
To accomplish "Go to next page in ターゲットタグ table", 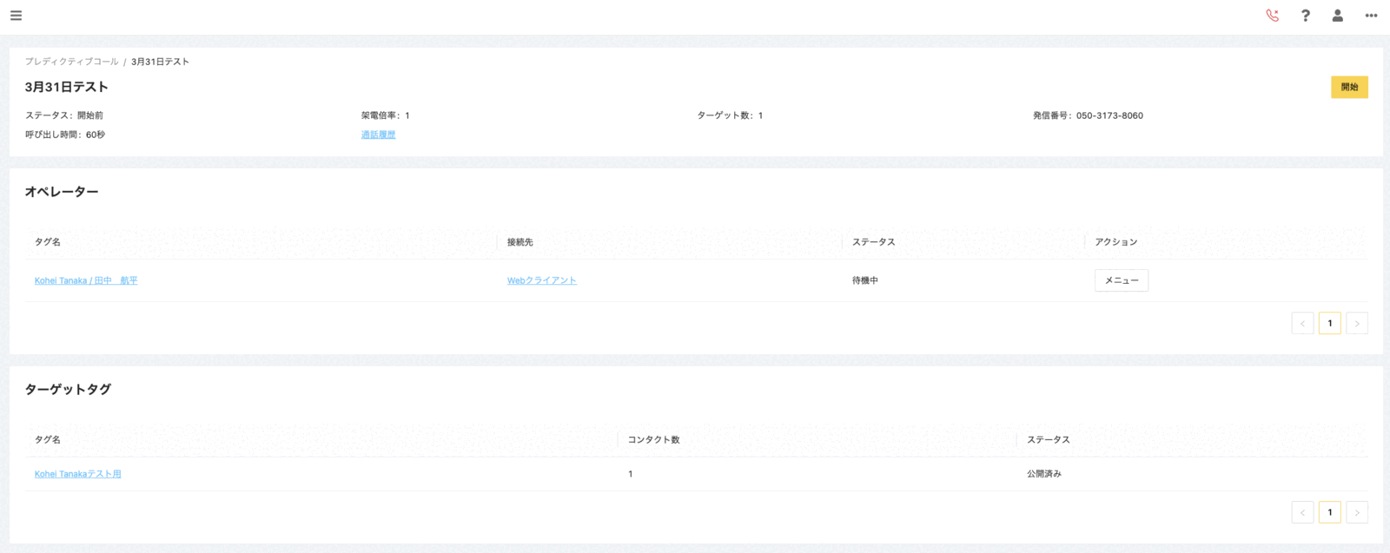I will coord(1357,512).
